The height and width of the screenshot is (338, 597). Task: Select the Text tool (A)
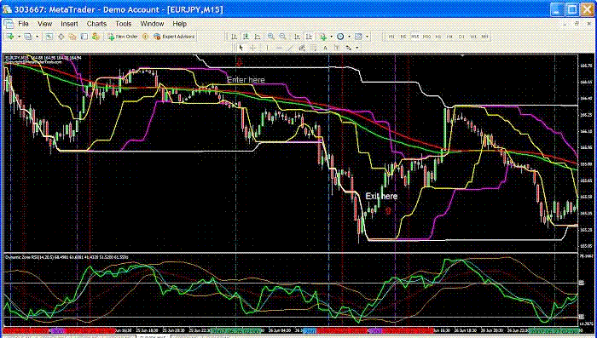pos(325,48)
